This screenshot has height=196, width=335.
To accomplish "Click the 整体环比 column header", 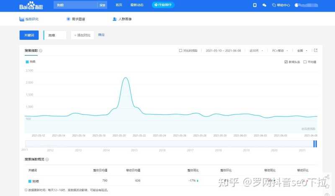I will coord(226,170).
